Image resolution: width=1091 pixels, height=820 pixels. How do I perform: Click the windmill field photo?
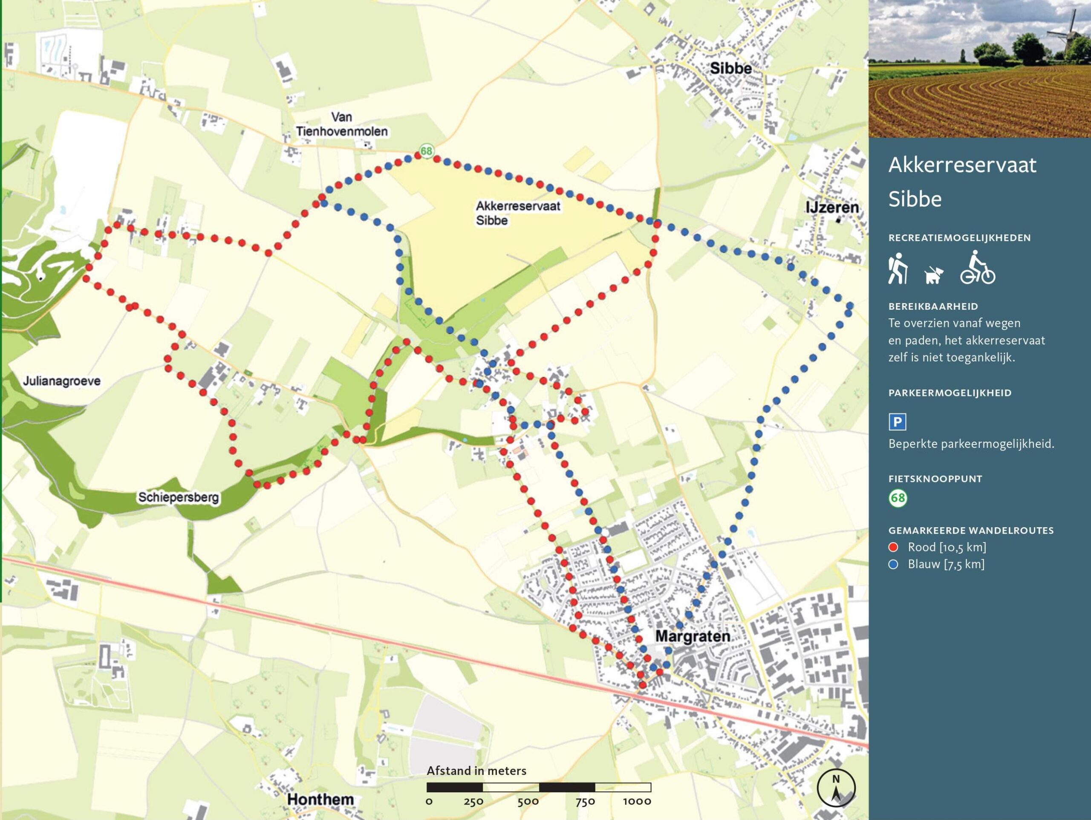pyautogui.click(x=979, y=69)
